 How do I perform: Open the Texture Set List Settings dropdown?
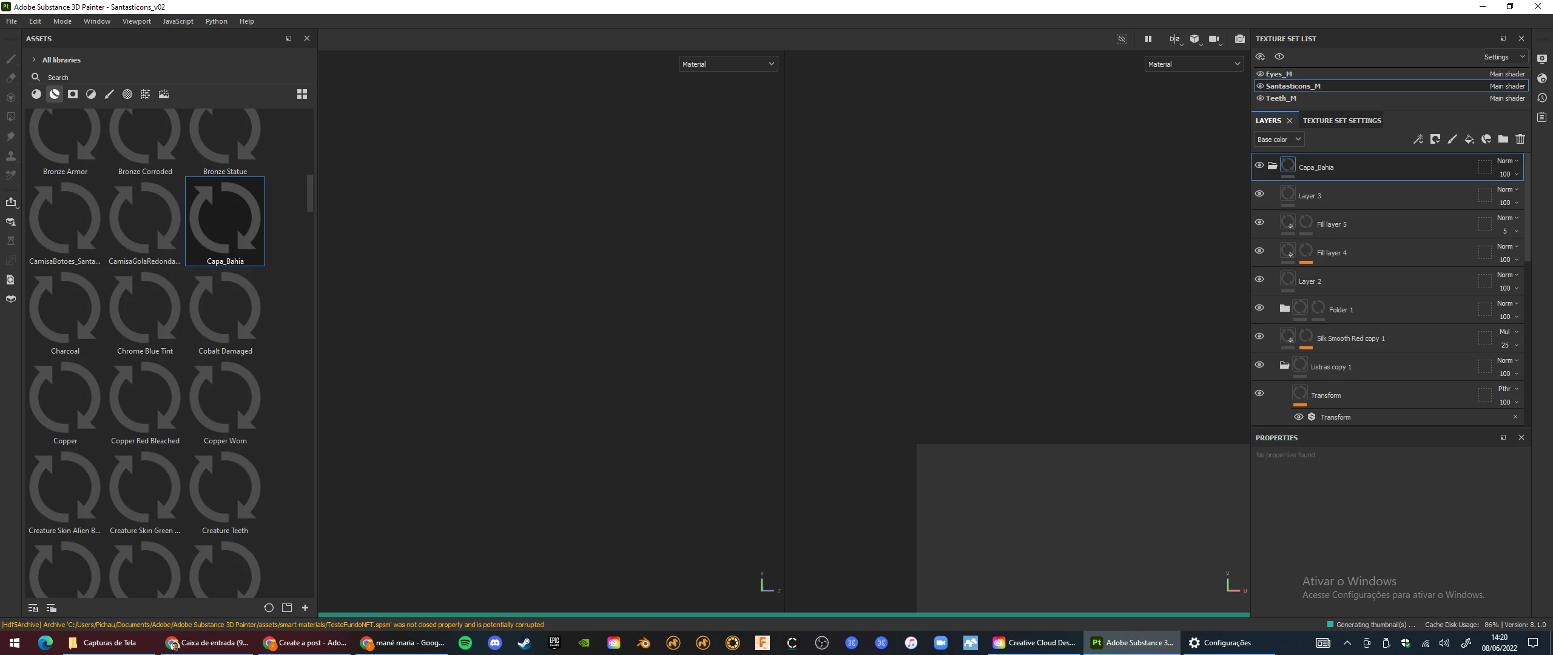point(1504,57)
